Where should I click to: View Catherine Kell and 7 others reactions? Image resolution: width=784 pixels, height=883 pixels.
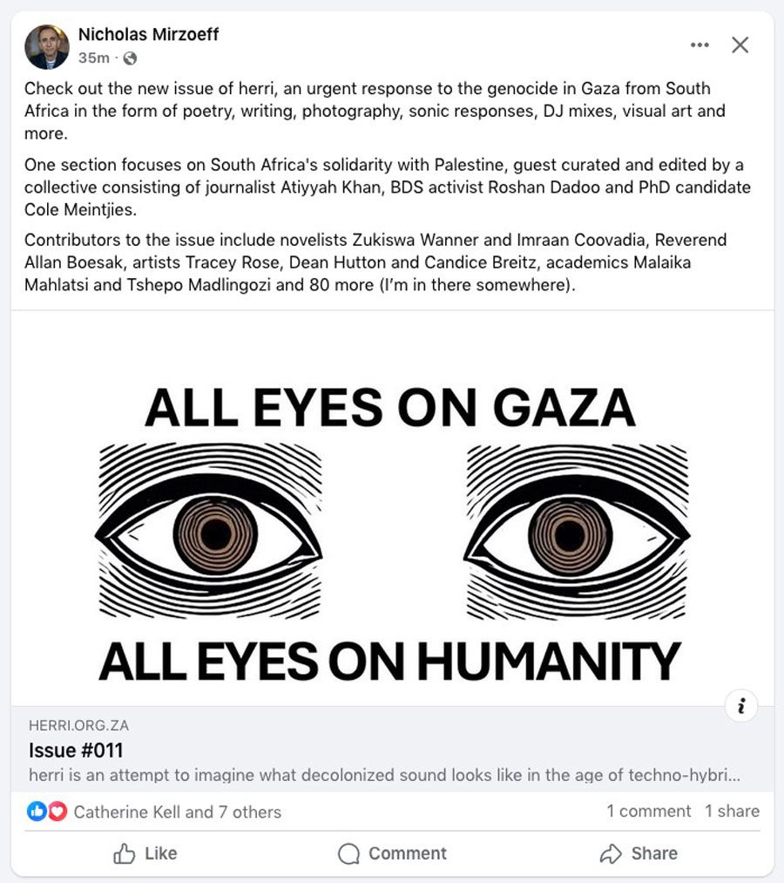178,812
